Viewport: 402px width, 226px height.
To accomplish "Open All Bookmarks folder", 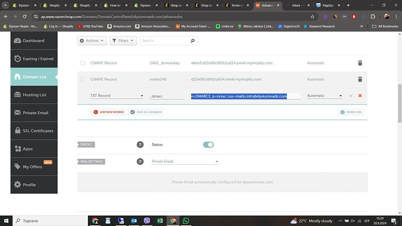I will tap(385, 26).
